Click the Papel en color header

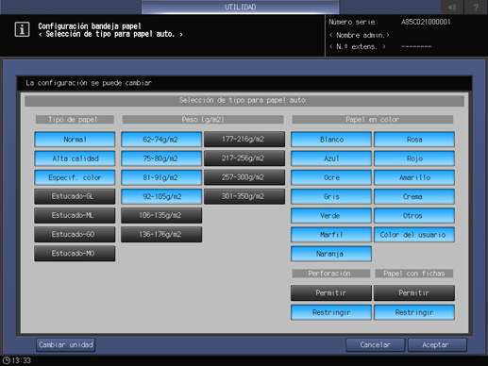tap(373, 120)
